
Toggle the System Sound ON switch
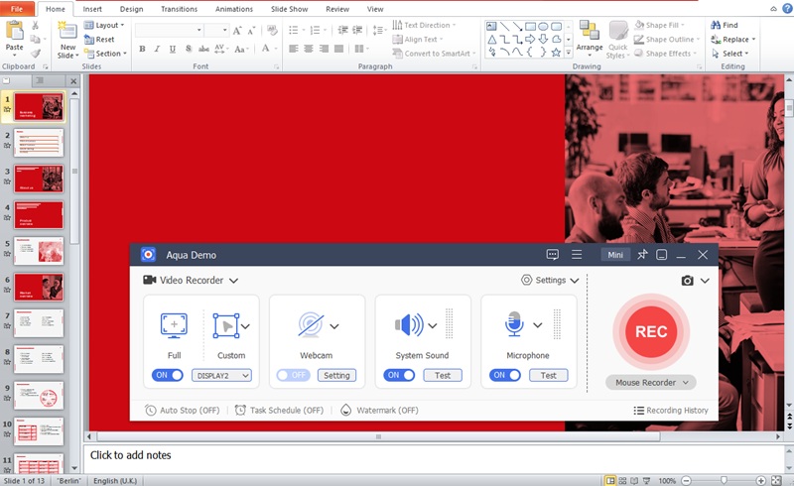coord(400,375)
